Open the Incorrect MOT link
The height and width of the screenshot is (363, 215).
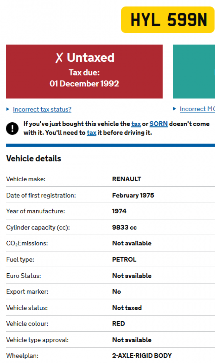tap(197, 109)
